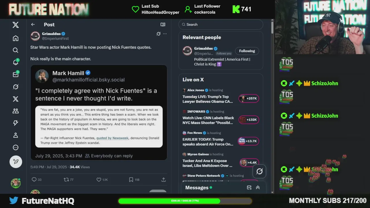Screen dimensions: 370x208
Task: Open the Notifications bell icon
Action: (16, 62)
